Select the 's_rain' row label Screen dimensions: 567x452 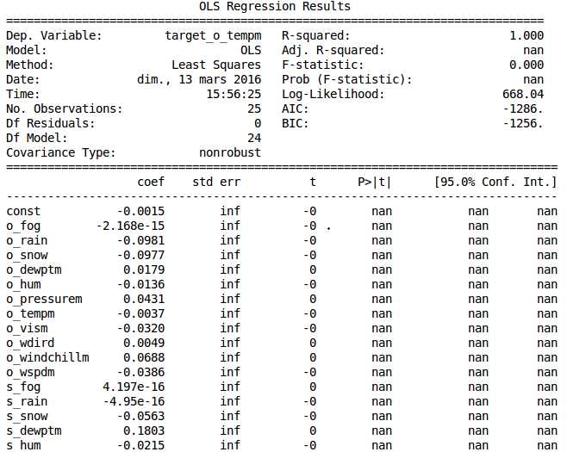click(x=27, y=402)
